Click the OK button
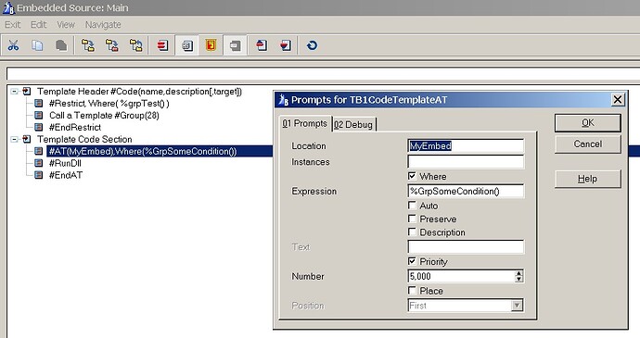The height and width of the screenshot is (338, 640). [x=587, y=123]
